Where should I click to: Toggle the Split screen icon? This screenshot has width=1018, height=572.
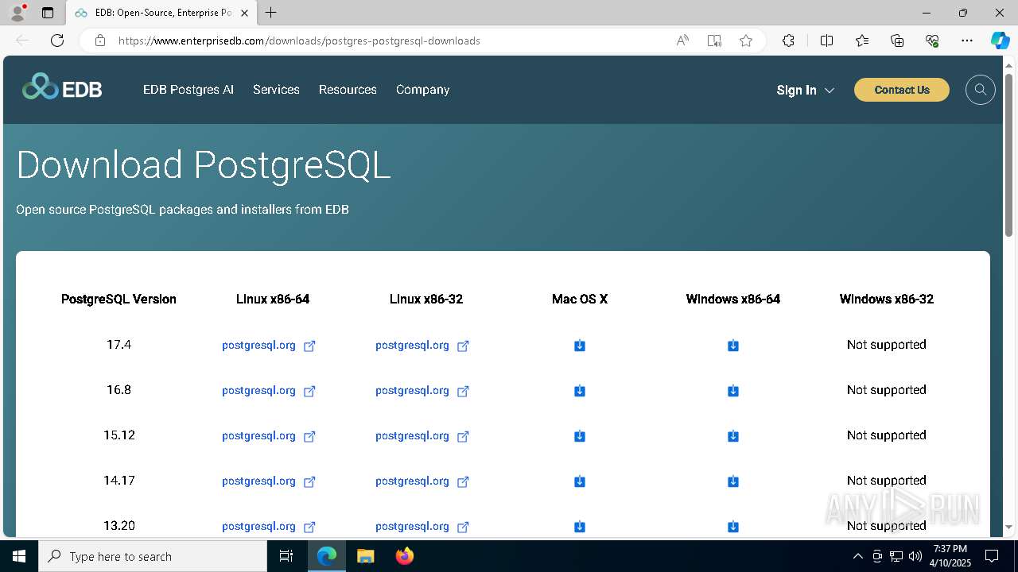coord(826,41)
